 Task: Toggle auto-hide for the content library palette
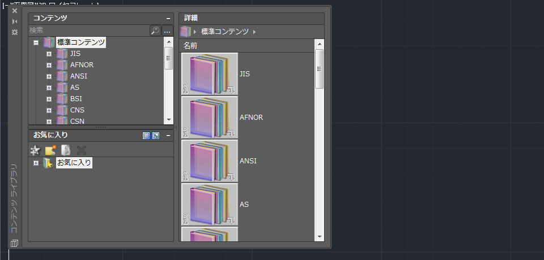(15, 21)
